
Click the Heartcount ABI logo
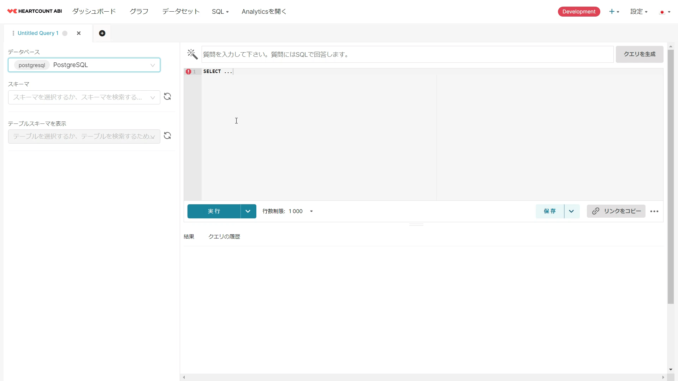35,11
